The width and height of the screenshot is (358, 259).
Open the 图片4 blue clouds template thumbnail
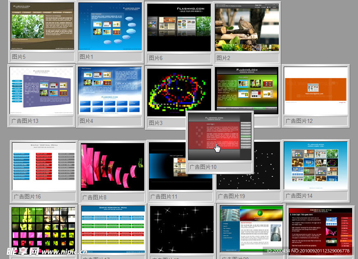point(110,90)
